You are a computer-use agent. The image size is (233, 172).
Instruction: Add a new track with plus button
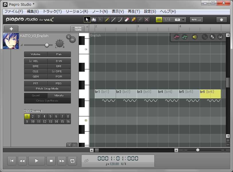pos(11,29)
